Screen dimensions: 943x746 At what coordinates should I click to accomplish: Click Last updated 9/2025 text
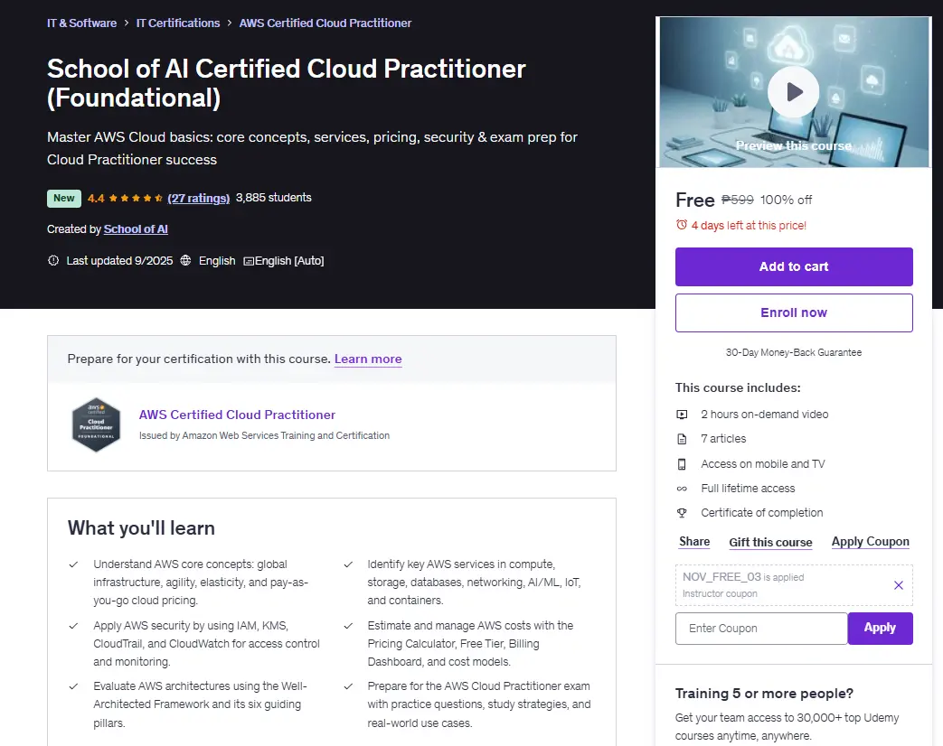pos(119,261)
